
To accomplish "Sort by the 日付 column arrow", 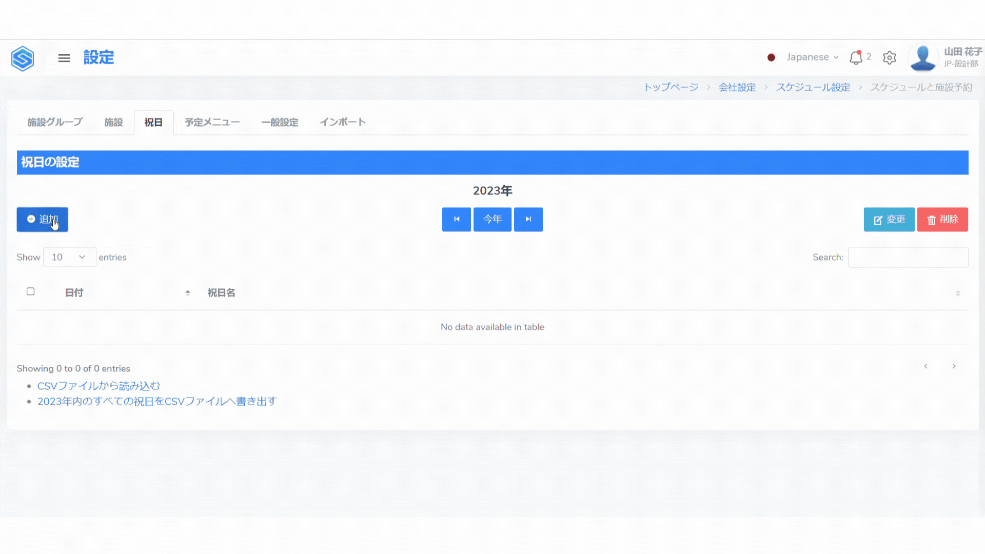I will coord(188,293).
